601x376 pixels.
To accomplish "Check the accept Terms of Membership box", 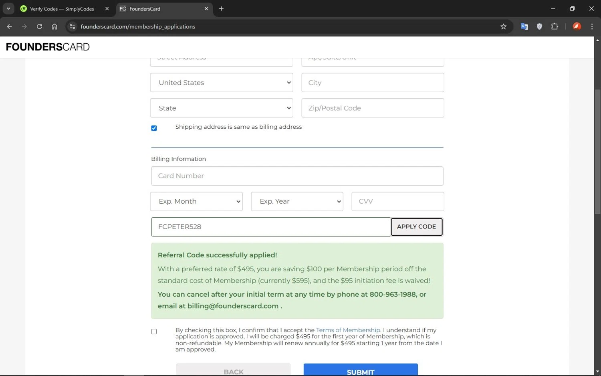I will pos(154,332).
